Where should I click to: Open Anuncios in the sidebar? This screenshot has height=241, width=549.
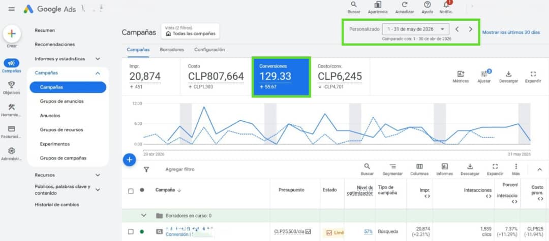(50, 116)
